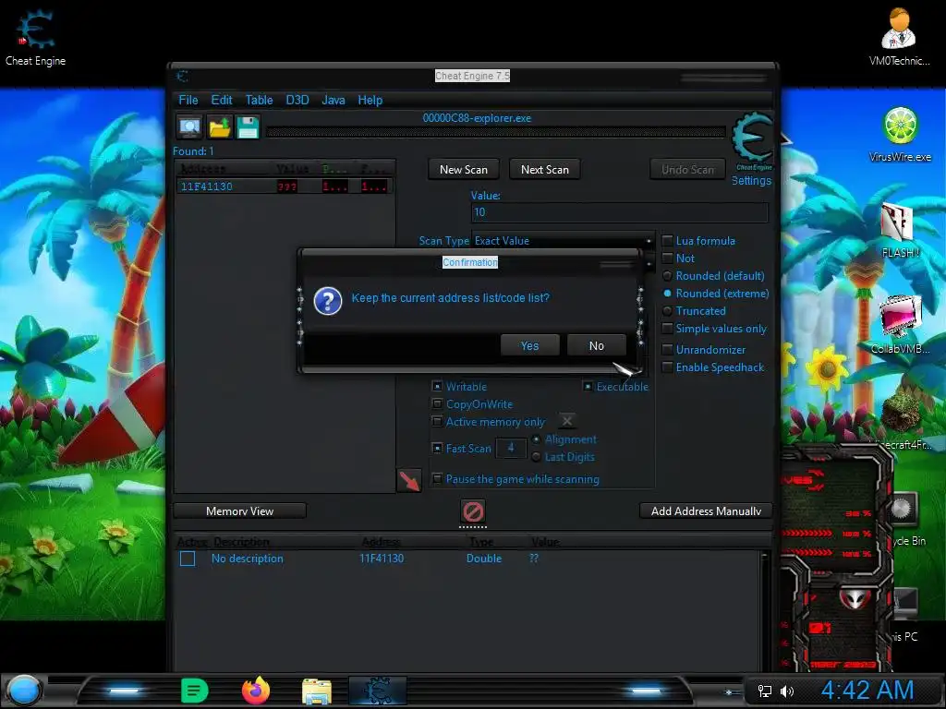Select the Last Digits radio button
This screenshot has width=946, height=709.
(x=536, y=457)
